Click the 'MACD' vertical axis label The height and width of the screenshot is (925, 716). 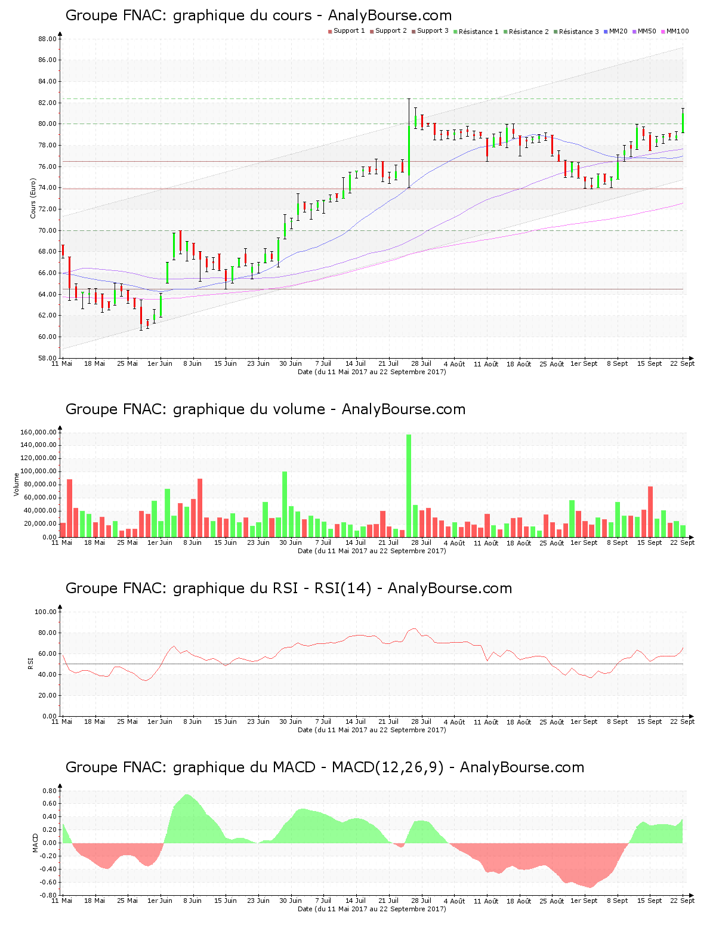coord(35,843)
